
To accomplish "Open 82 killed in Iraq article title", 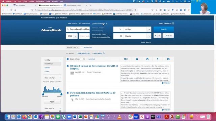I will 94,67.
